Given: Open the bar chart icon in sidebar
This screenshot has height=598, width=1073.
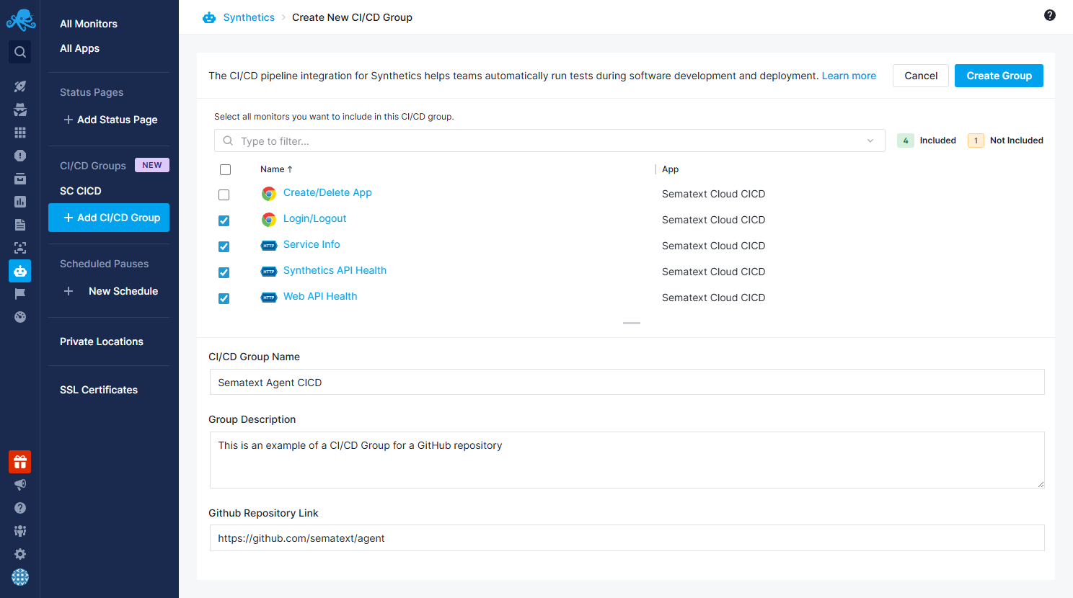Looking at the screenshot, I should 20,202.
